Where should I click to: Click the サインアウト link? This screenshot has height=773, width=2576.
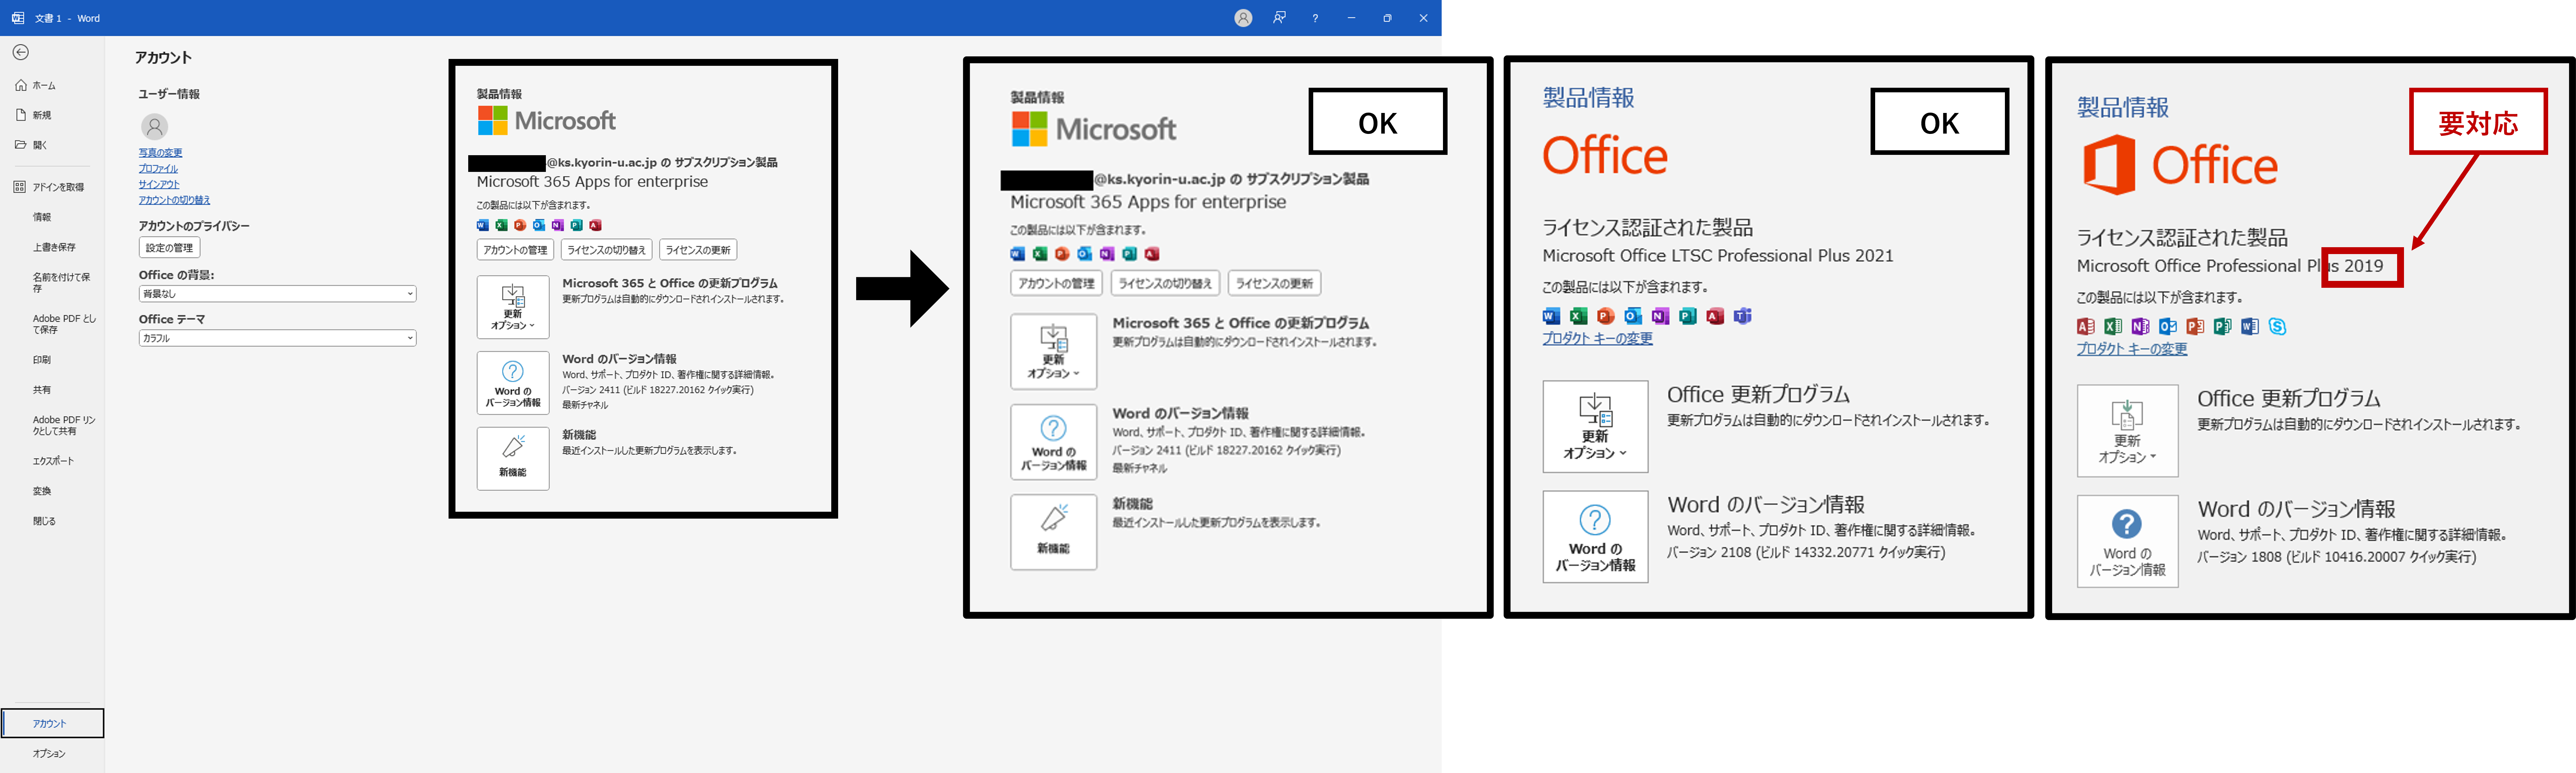click(x=159, y=185)
